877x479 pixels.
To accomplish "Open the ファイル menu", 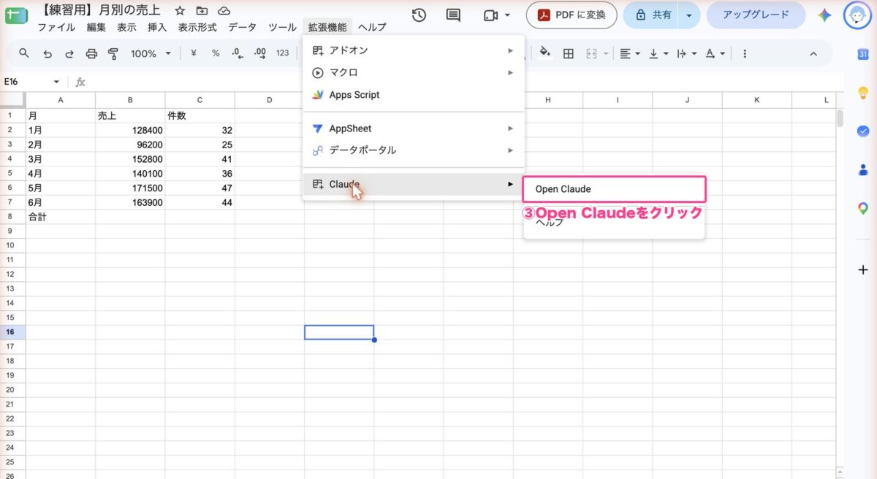I will [x=56, y=27].
